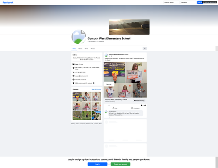This screenshot has width=218, height=168.
Task: Click the email envelope icon in Intro
Action: coord(74,76)
